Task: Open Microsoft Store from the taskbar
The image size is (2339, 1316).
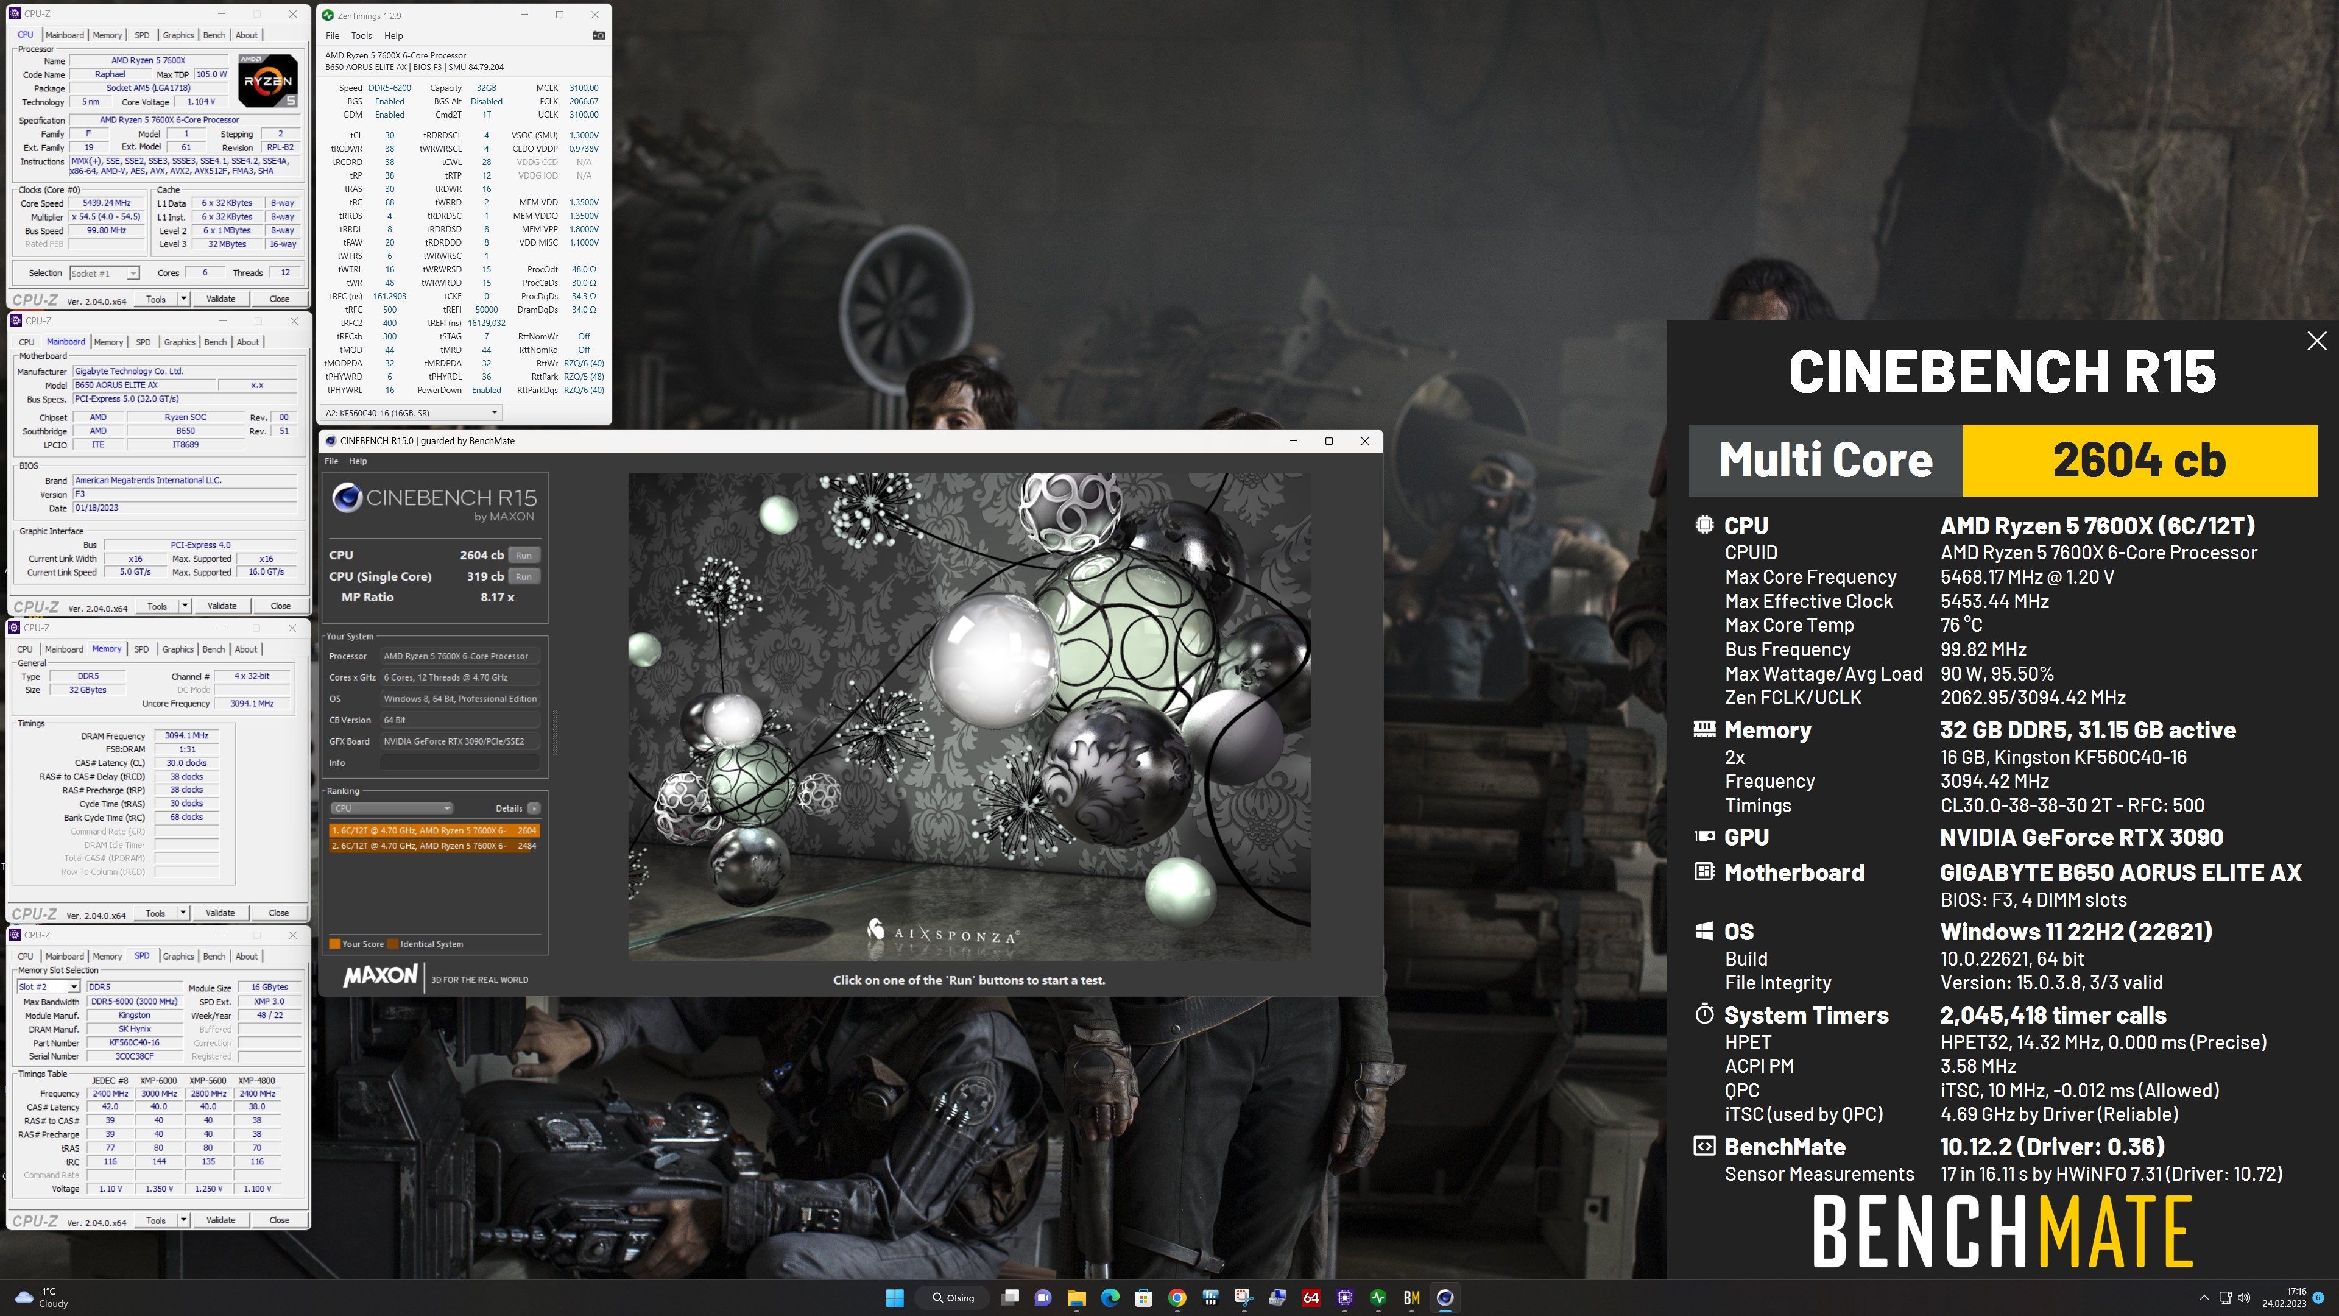Action: pyautogui.click(x=1143, y=1298)
